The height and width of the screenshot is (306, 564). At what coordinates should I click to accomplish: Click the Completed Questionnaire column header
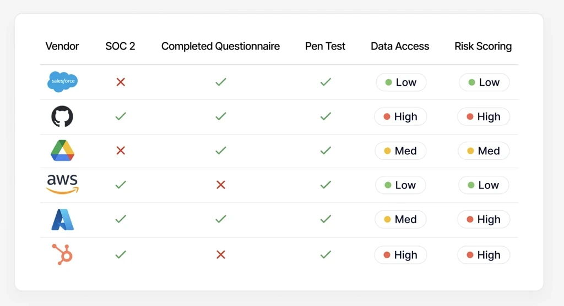(x=220, y=46)
